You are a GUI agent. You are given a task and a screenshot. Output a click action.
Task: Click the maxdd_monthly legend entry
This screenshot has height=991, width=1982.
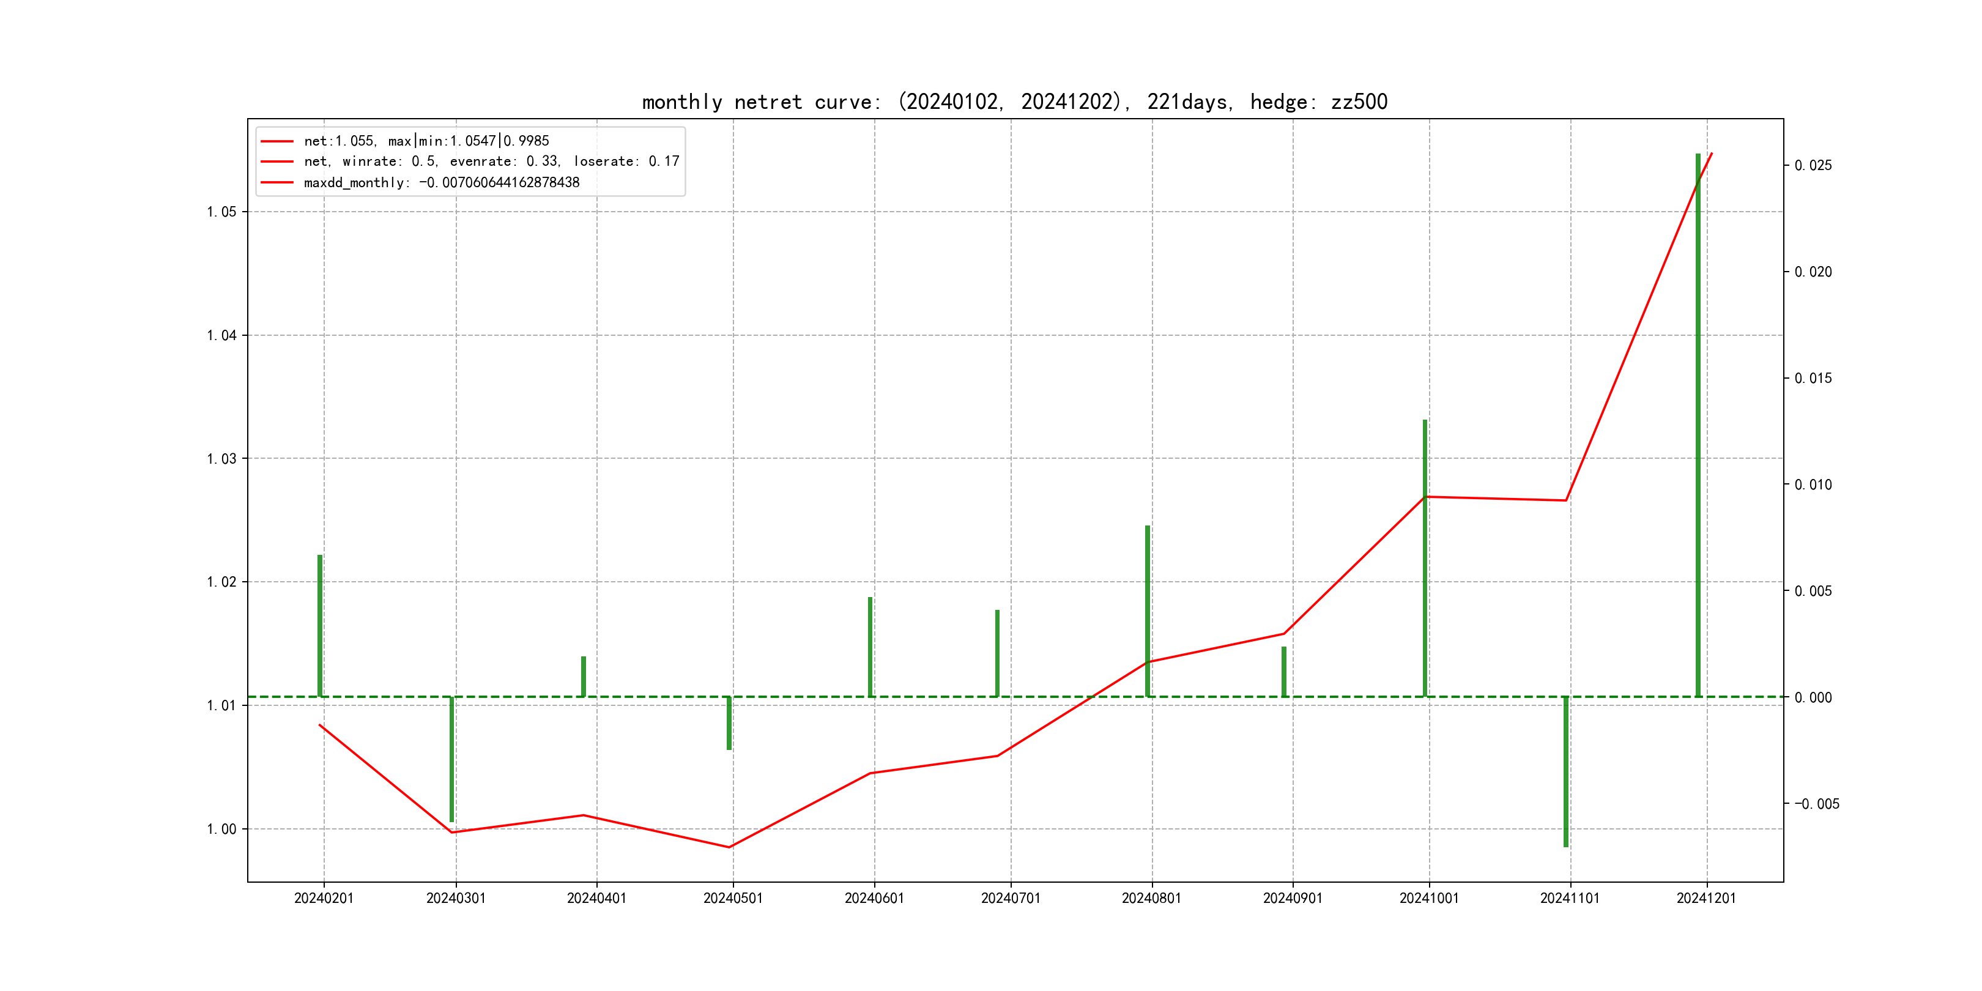click(441, 182)
